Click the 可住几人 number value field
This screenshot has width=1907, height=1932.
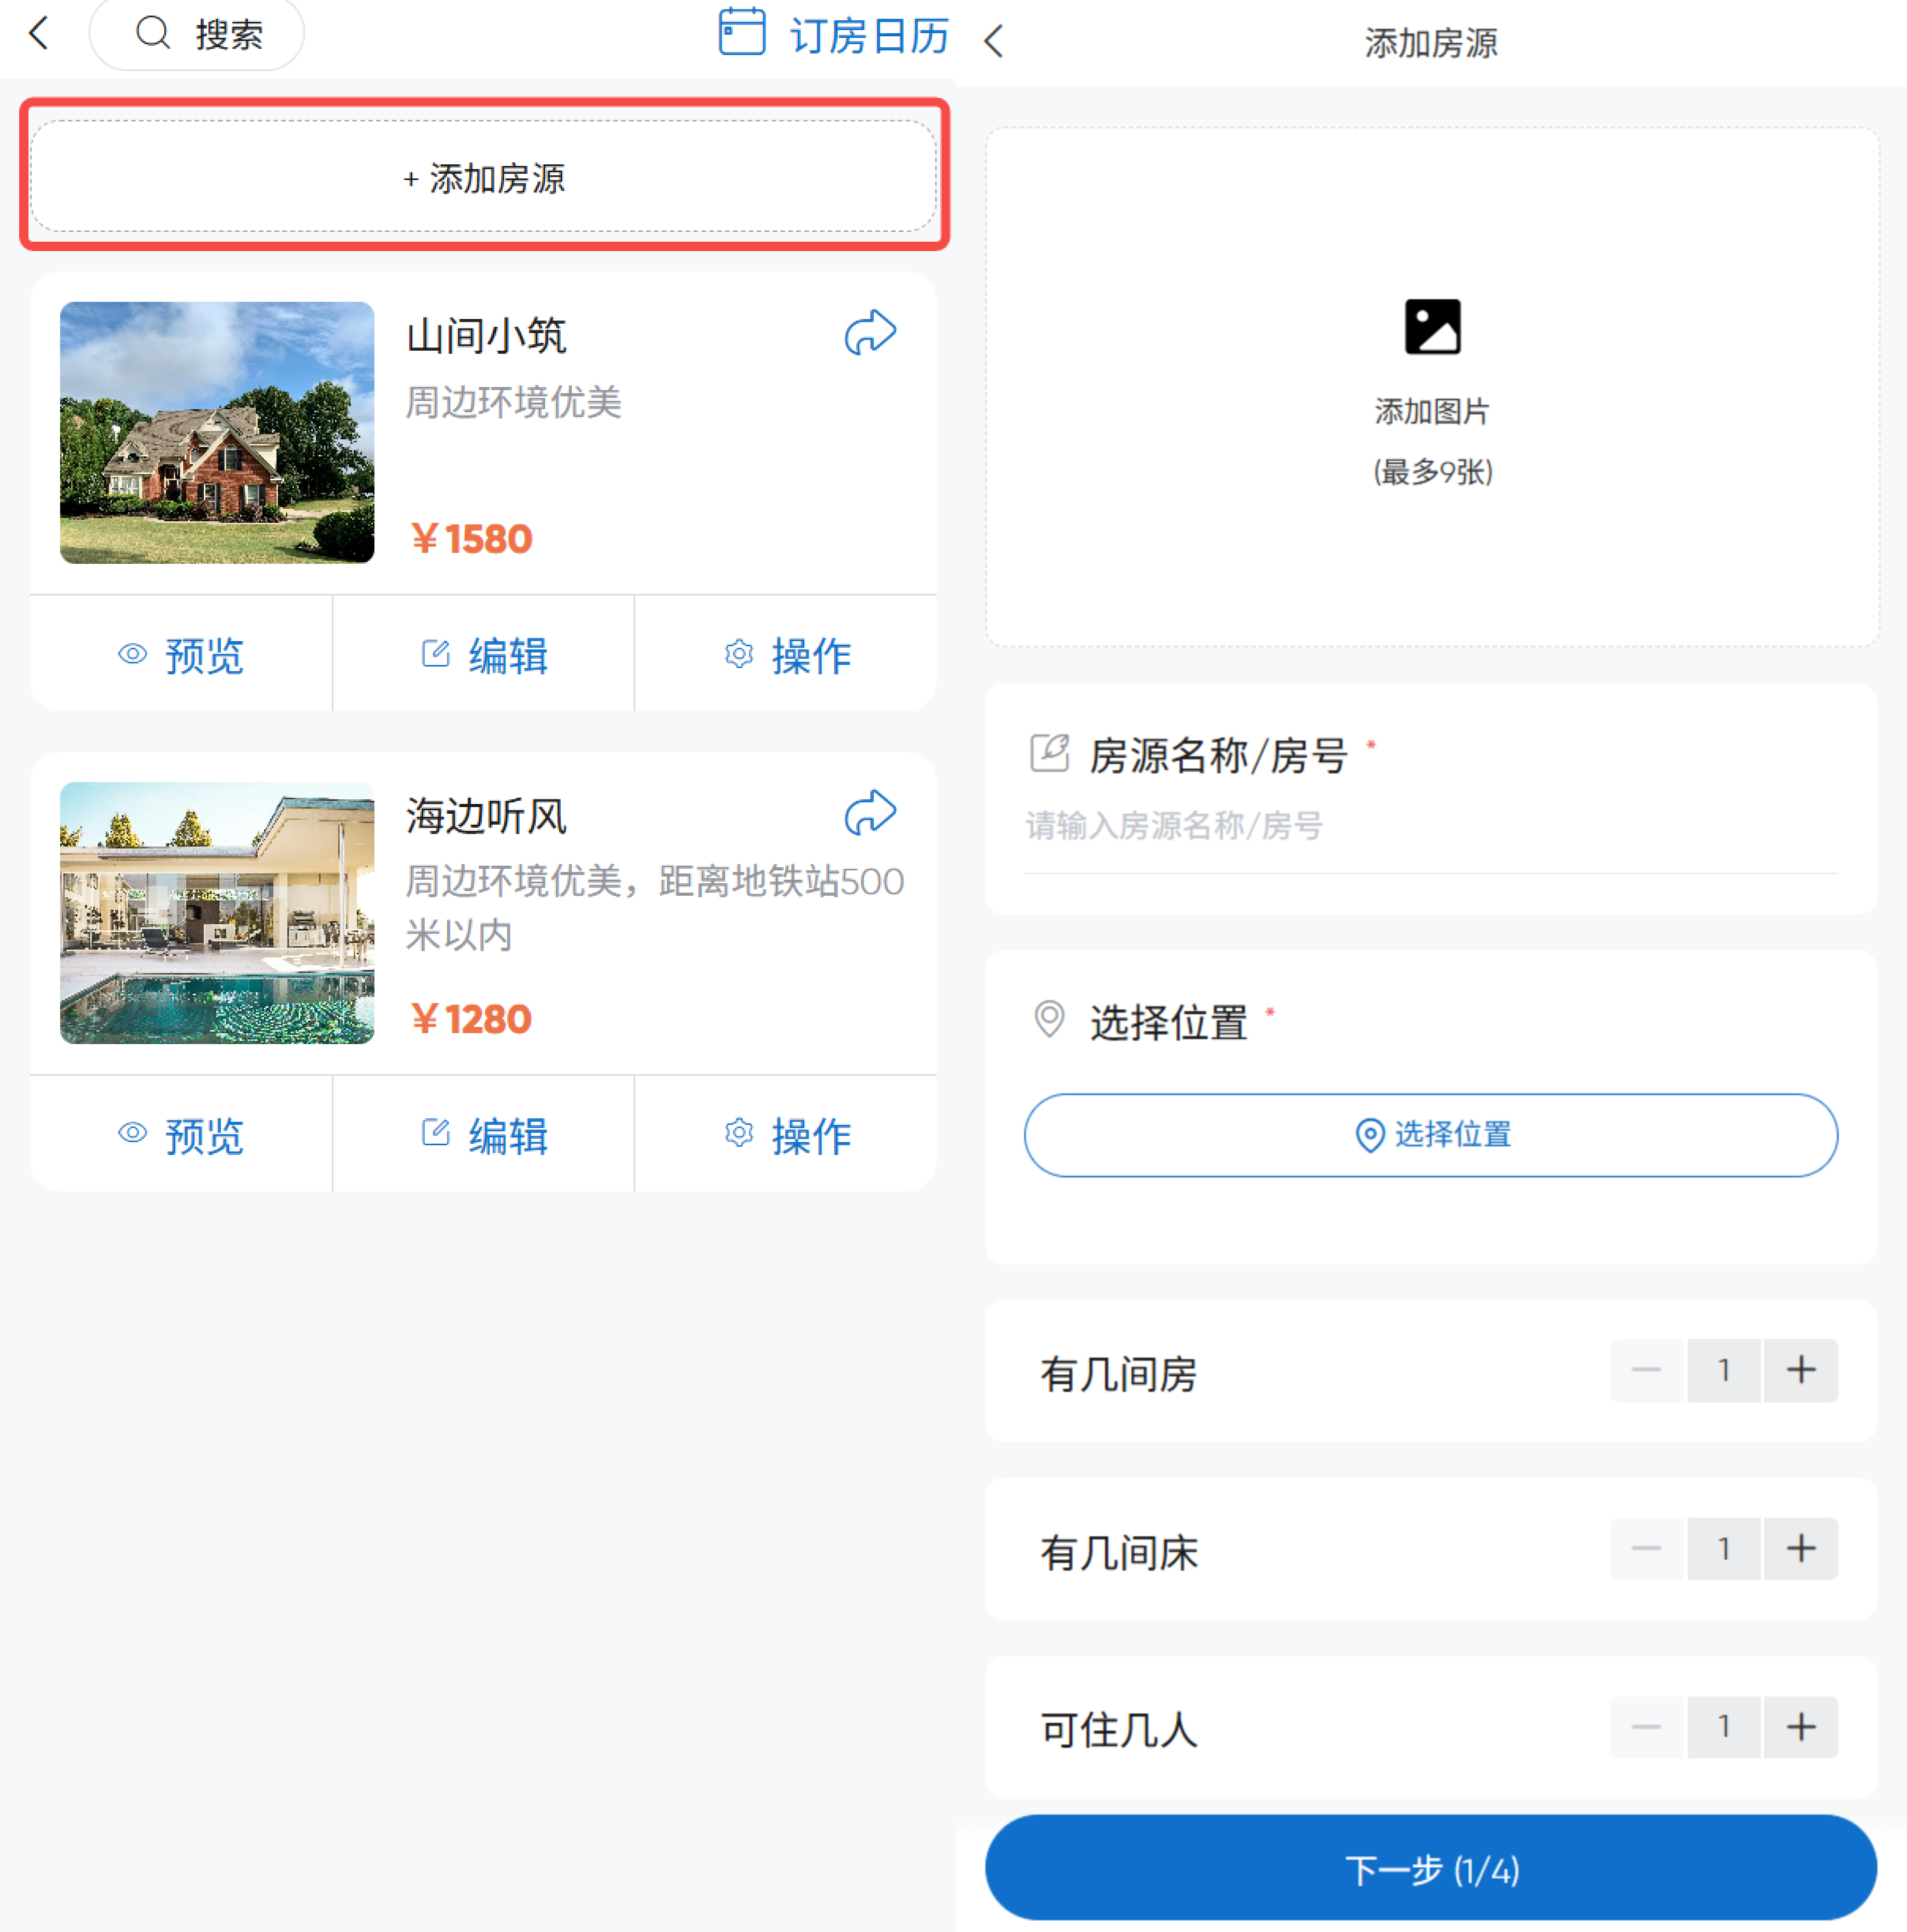point(1724,1727)
